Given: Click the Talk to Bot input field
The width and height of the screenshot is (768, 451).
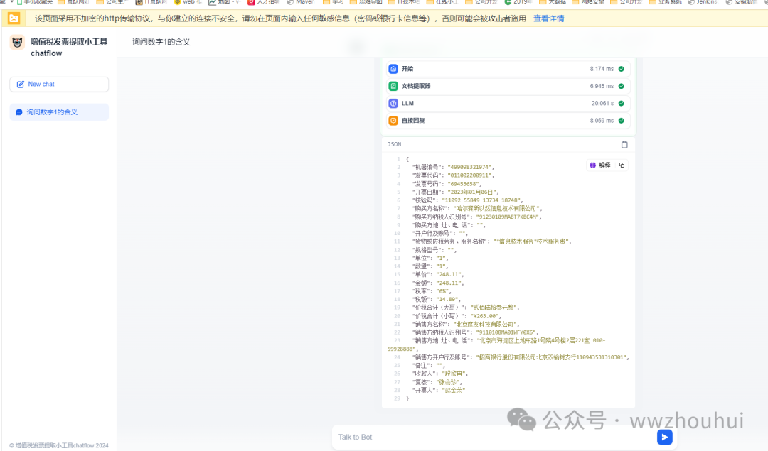Looking at the screenshot, I should (491, 437).
